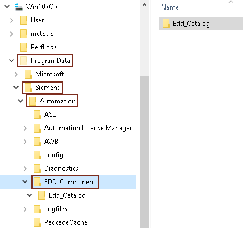Click the PackageCache folder icon
Image resolution: width=243 pixels, height=228 pixels.
(x=37, y=222)
